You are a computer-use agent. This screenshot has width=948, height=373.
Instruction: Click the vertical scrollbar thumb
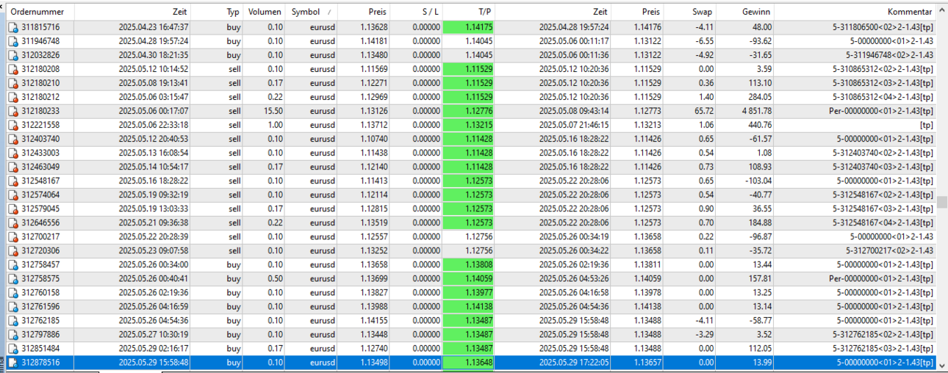coord(941,202)
